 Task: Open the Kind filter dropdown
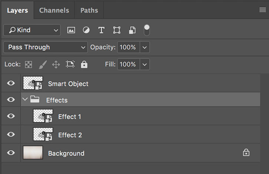tap(32, 30)
